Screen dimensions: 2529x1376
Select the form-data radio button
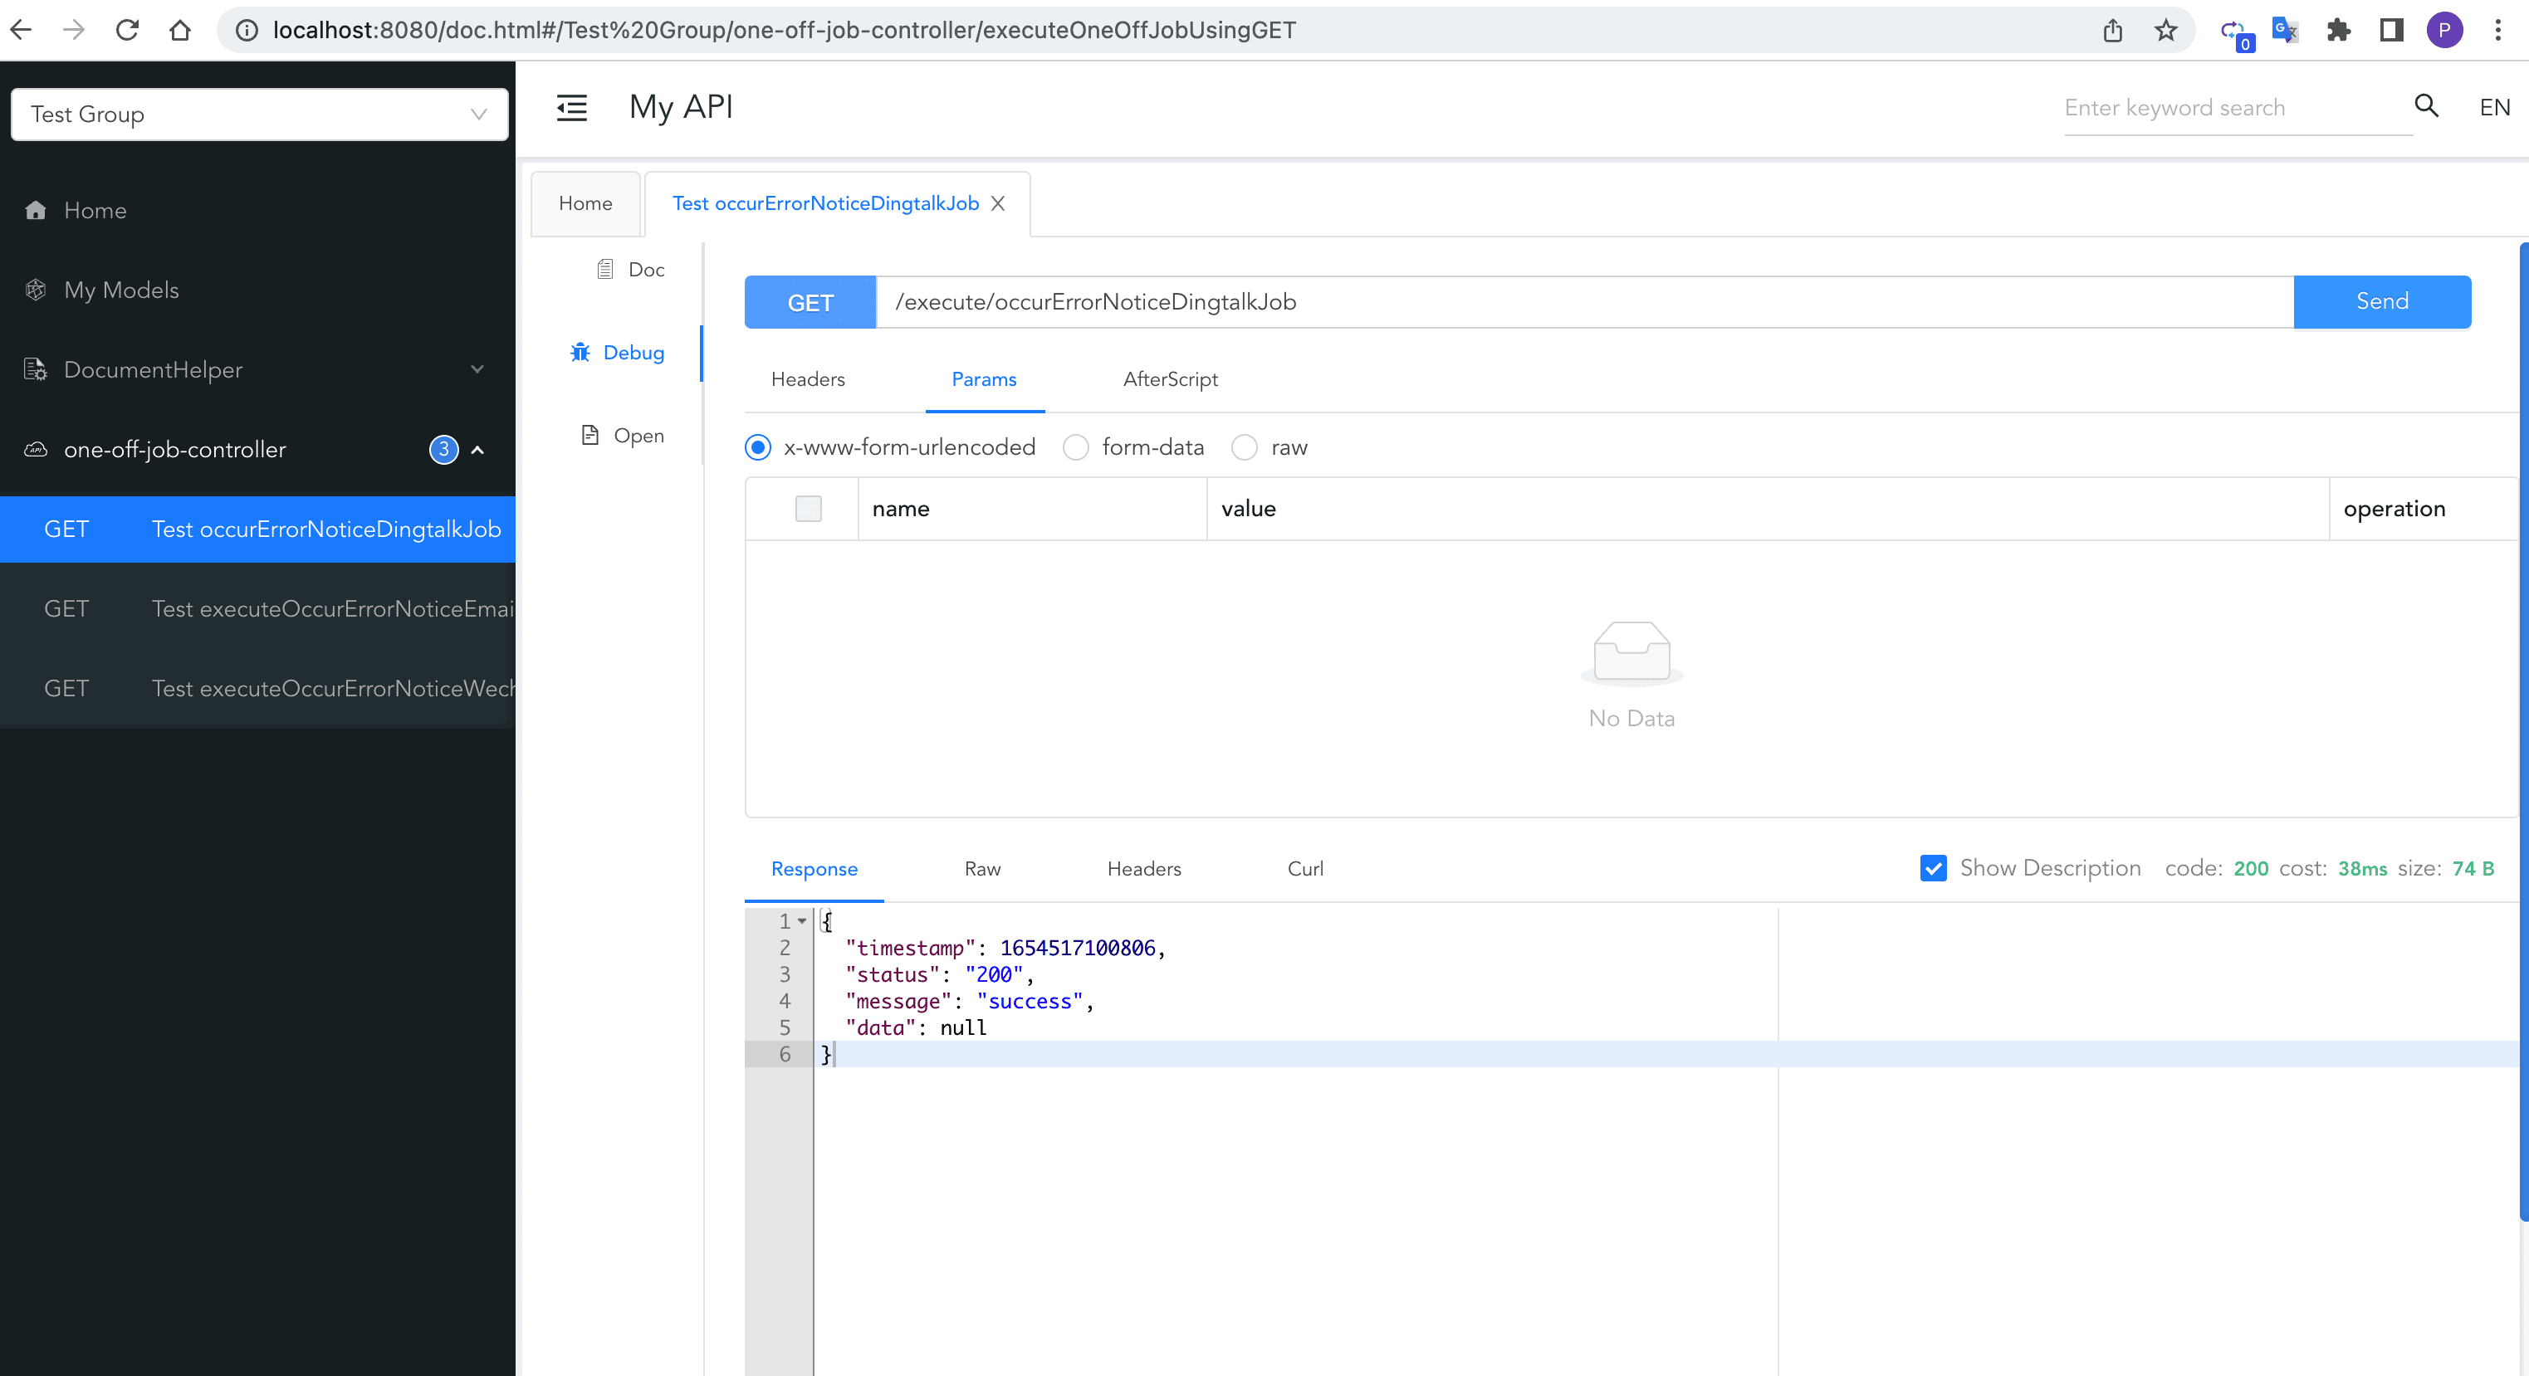pos(1076,447)
